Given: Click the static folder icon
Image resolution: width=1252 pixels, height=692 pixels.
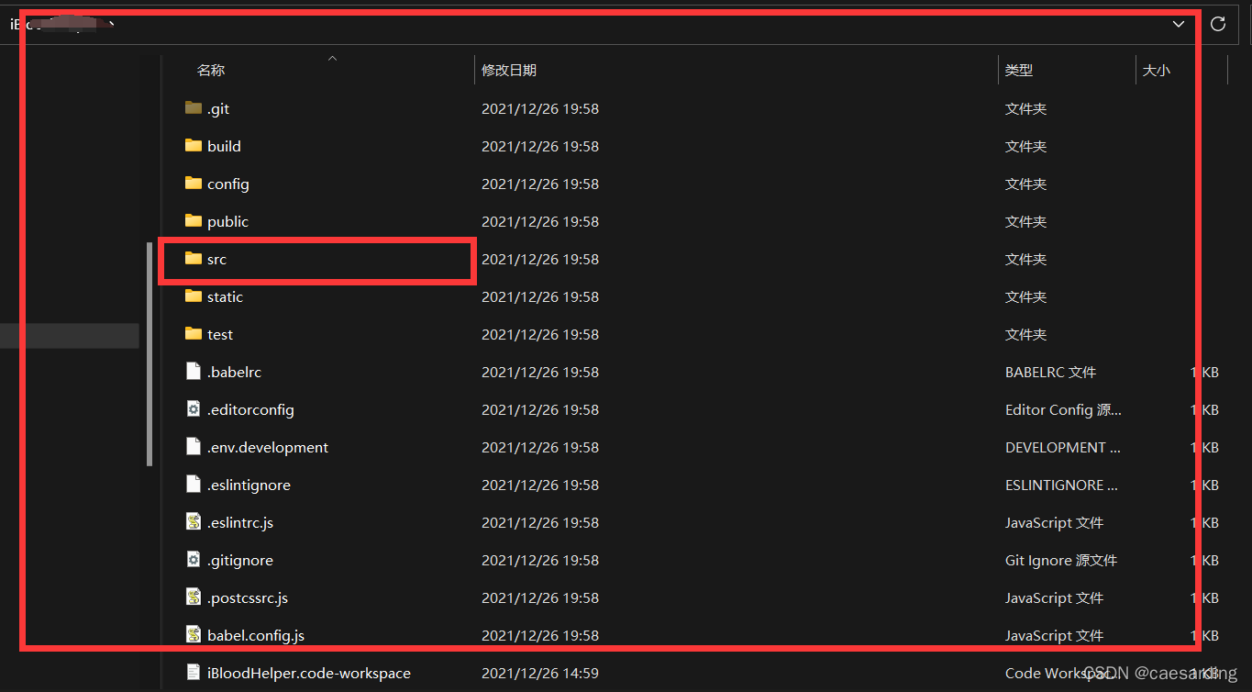Looking at the screenshot, I should (x=193, y=296).
